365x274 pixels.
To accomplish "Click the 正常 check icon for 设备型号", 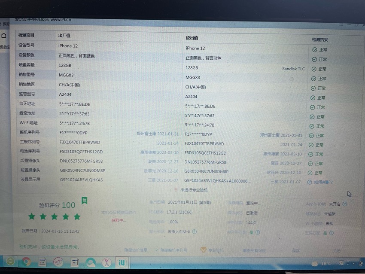I will pos(314,50).
